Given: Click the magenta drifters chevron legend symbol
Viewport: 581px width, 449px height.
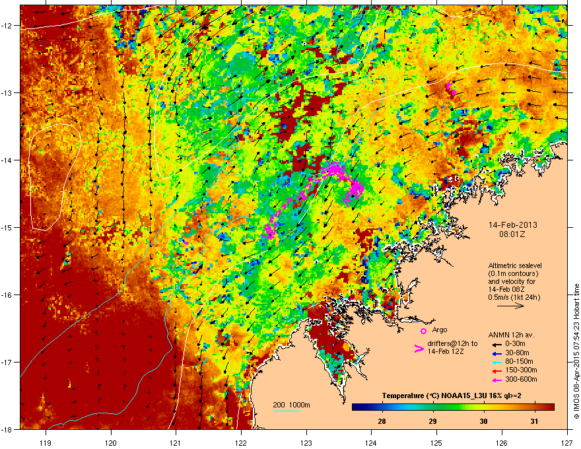Looking at the screenshot, I should pos(419,348).
